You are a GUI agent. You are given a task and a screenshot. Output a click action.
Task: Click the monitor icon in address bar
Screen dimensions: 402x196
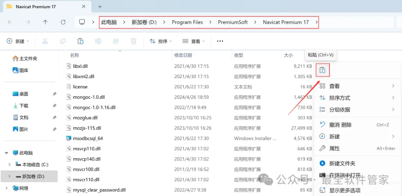[82, 22]
